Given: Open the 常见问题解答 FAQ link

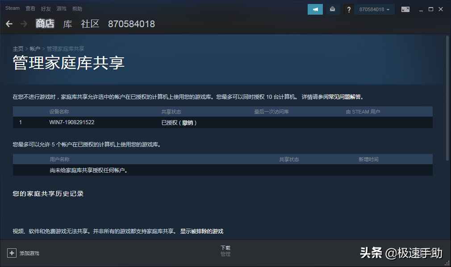Looking at the screenshot, I should 345,97.
